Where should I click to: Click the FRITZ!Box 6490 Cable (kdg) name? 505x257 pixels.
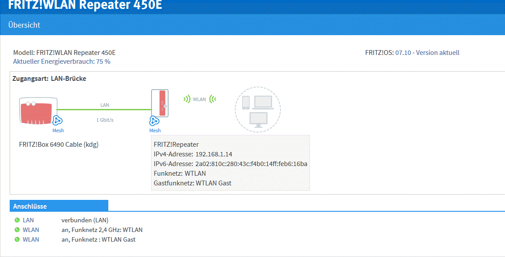[x=59, y=145]
